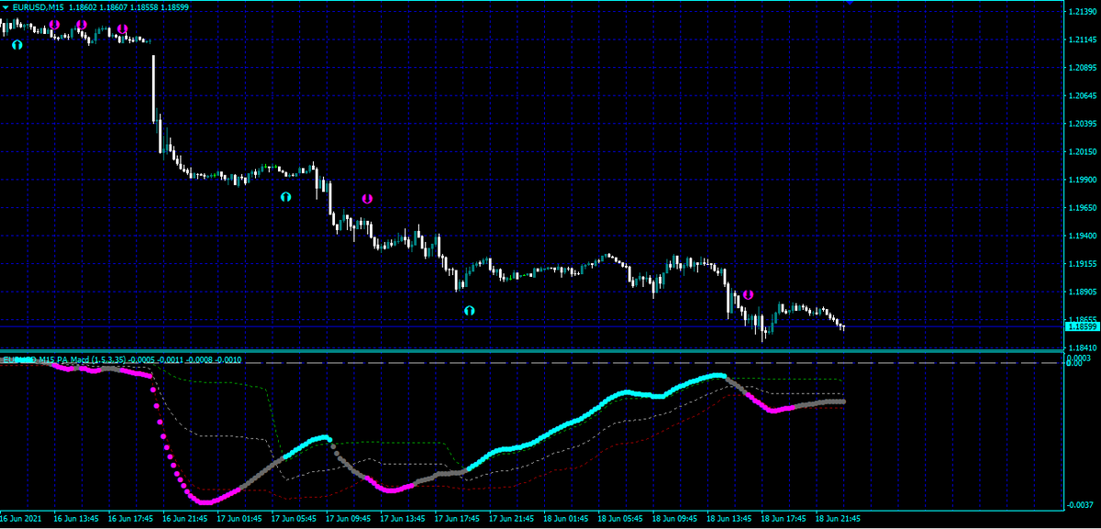Click the triangle beside EURUSD,M15 title
1101x529 pixels.
6,7
